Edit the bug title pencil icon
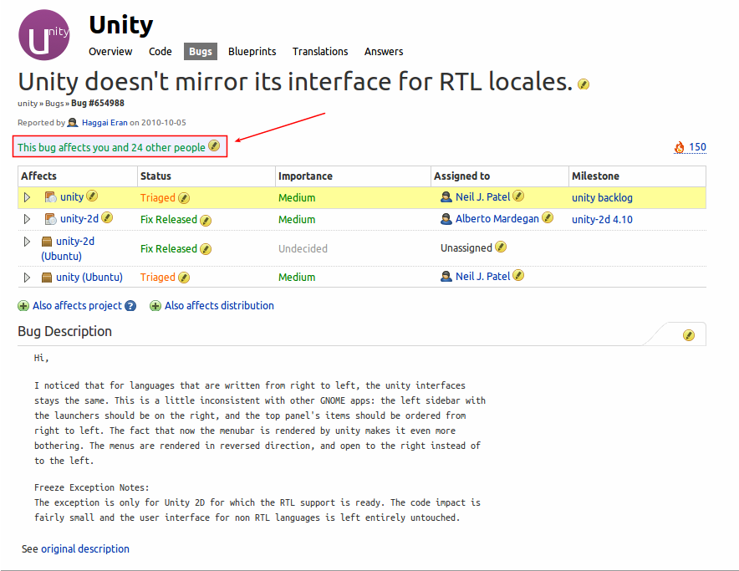Viewport: 739px width, 571px height. point(584,84)
